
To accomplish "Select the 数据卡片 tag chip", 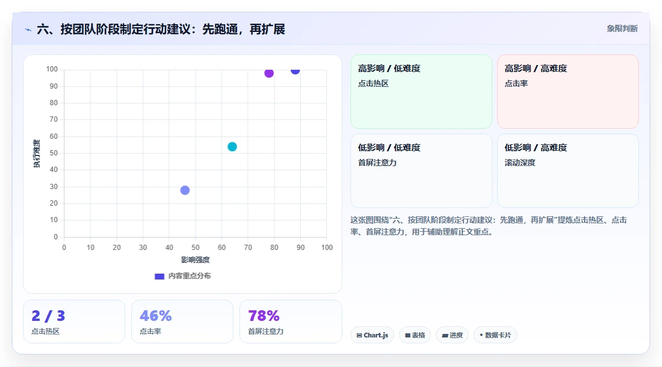I will pos(495,335).
